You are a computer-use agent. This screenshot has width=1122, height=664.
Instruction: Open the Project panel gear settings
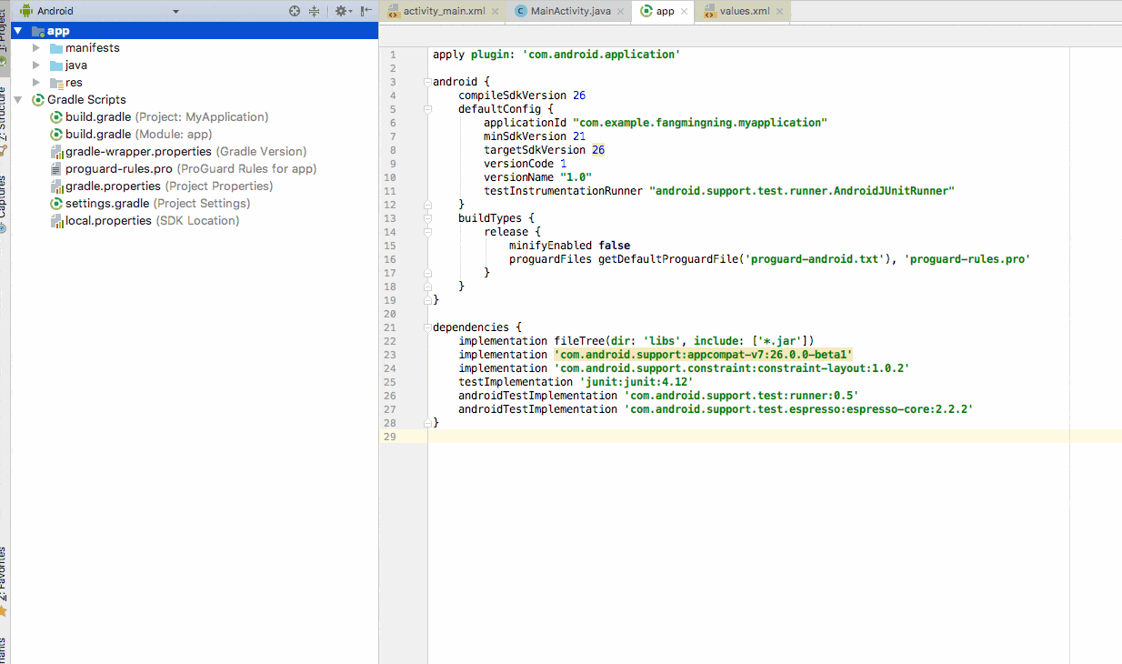[341, 11]
